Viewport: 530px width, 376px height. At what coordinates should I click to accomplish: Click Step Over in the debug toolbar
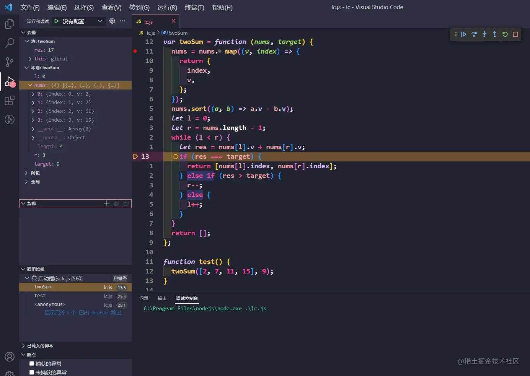click(474, 34)
